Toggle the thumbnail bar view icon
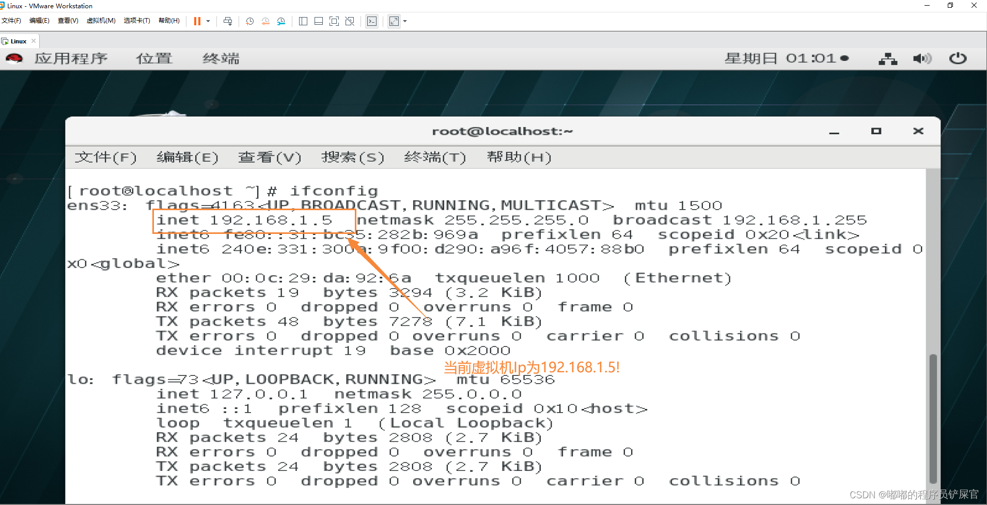987x505 pixels. (319, 21)
